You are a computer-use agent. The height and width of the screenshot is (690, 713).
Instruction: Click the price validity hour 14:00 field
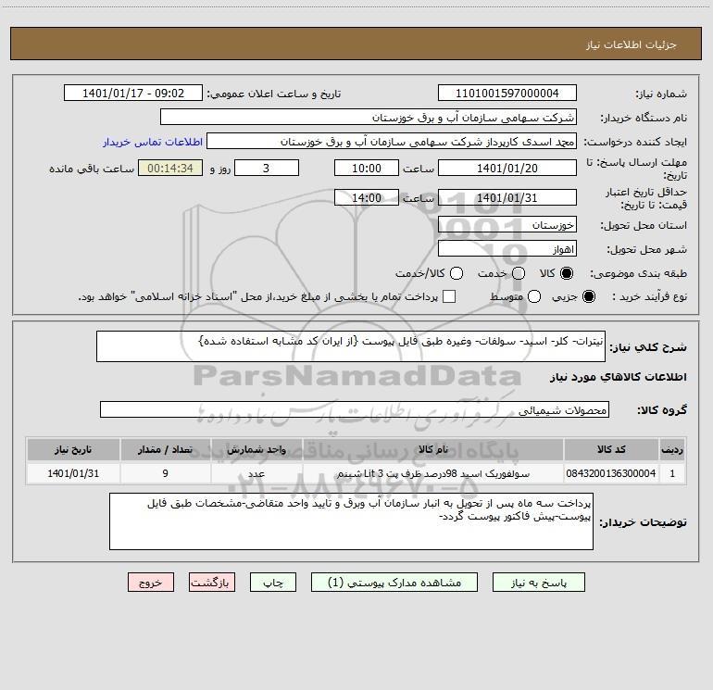click(x=367, y=198)
